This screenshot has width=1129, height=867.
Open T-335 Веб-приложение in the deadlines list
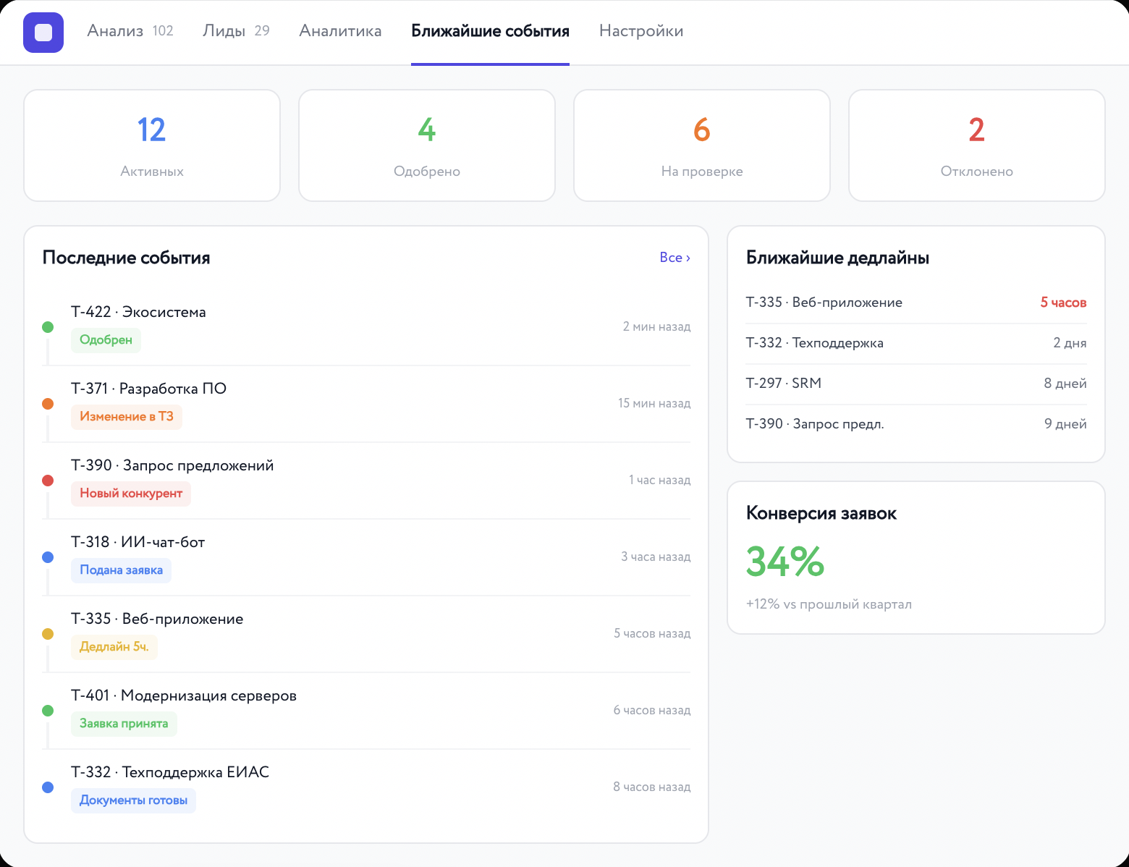pyautogui.click(x=824, y=303)
